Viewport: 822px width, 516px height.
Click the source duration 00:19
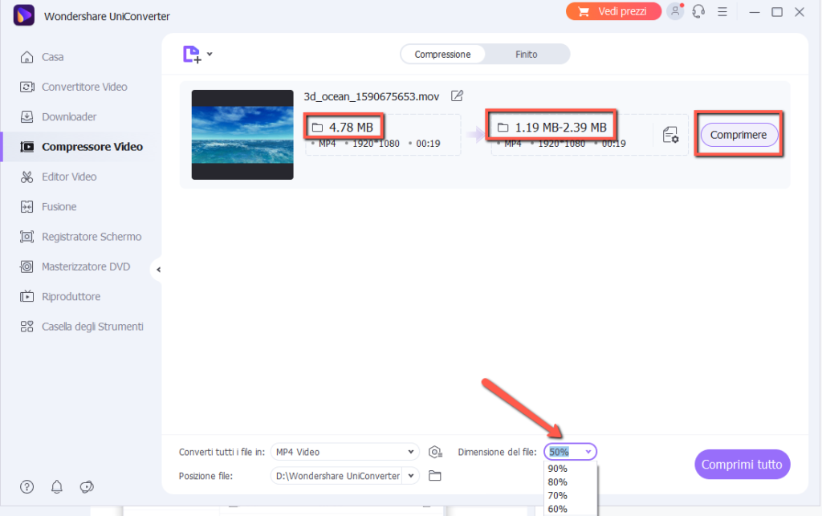pyautogui.click(x=428, y=144)
